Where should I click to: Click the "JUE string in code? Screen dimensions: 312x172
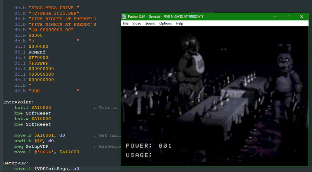click(x=54, y=91)
